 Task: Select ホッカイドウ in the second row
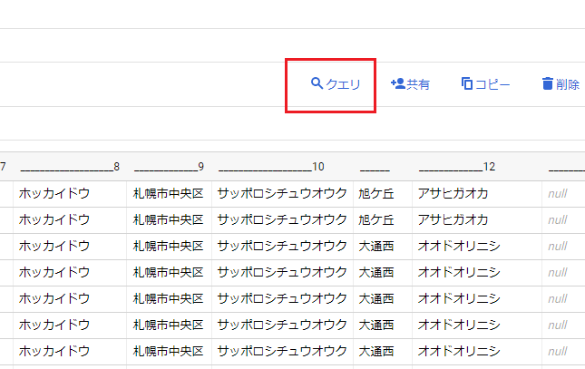54,219
